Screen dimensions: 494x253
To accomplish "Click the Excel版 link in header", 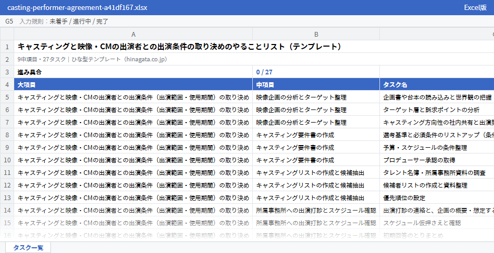I will 475,7.
